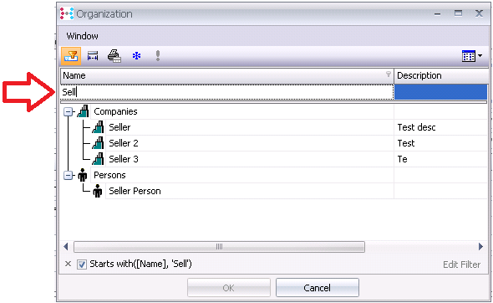Viewport: 493px width, 303px height.
Task: Click the Seller 3 company icon
Action: pos(98,159)
